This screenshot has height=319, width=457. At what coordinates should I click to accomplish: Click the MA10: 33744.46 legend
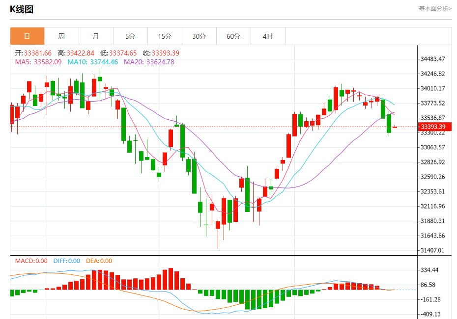93,62
